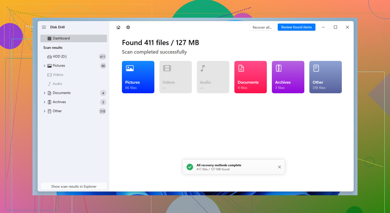
Task: Click the scan status checkmark icon in toolbar
Action: click(128, 27)
